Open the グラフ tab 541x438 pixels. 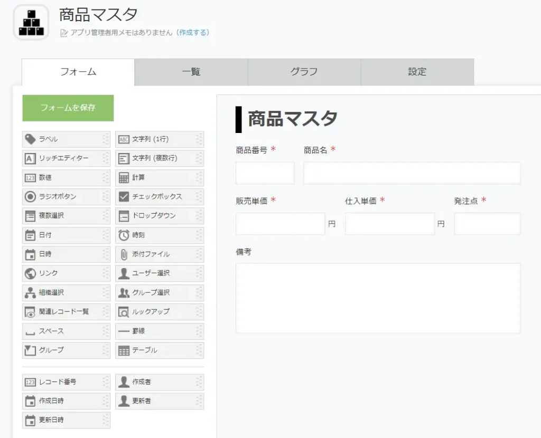tap(304, 72)
